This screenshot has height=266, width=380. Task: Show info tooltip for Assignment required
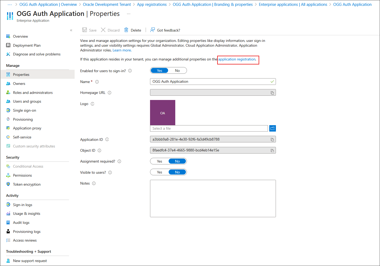[119, 161]
